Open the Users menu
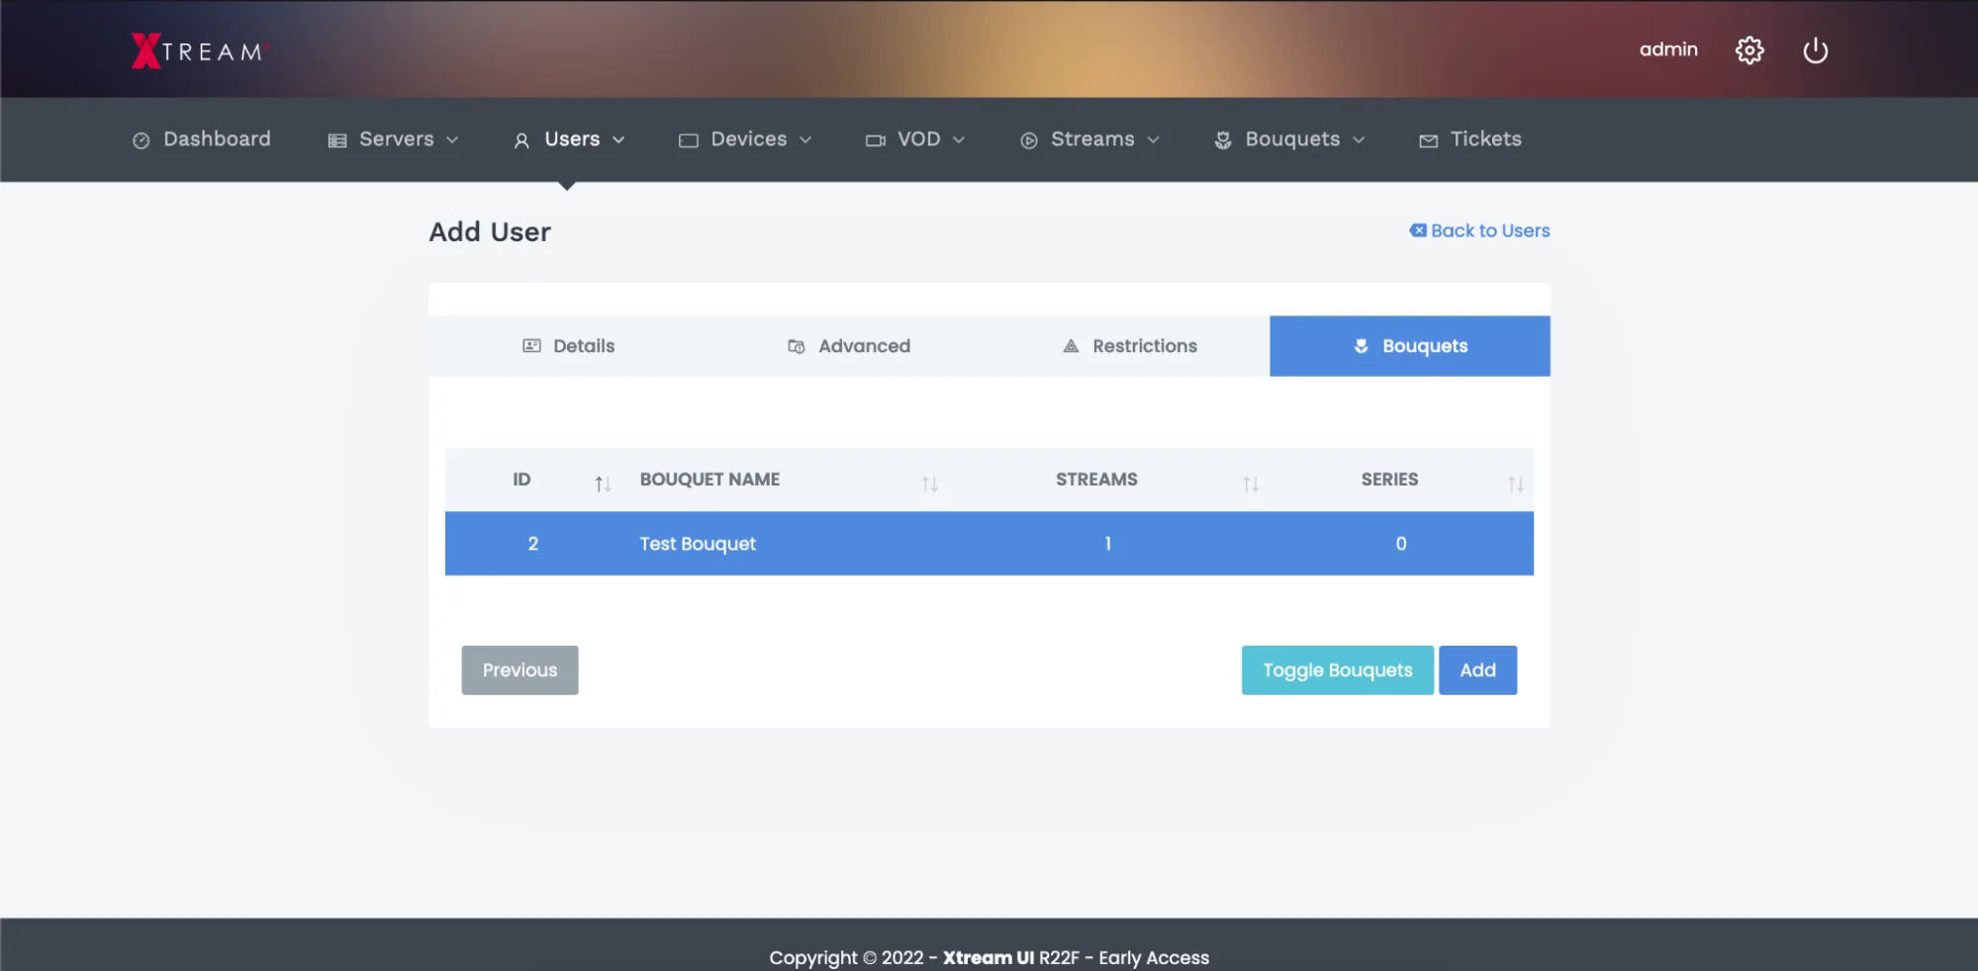 point(569,139)
